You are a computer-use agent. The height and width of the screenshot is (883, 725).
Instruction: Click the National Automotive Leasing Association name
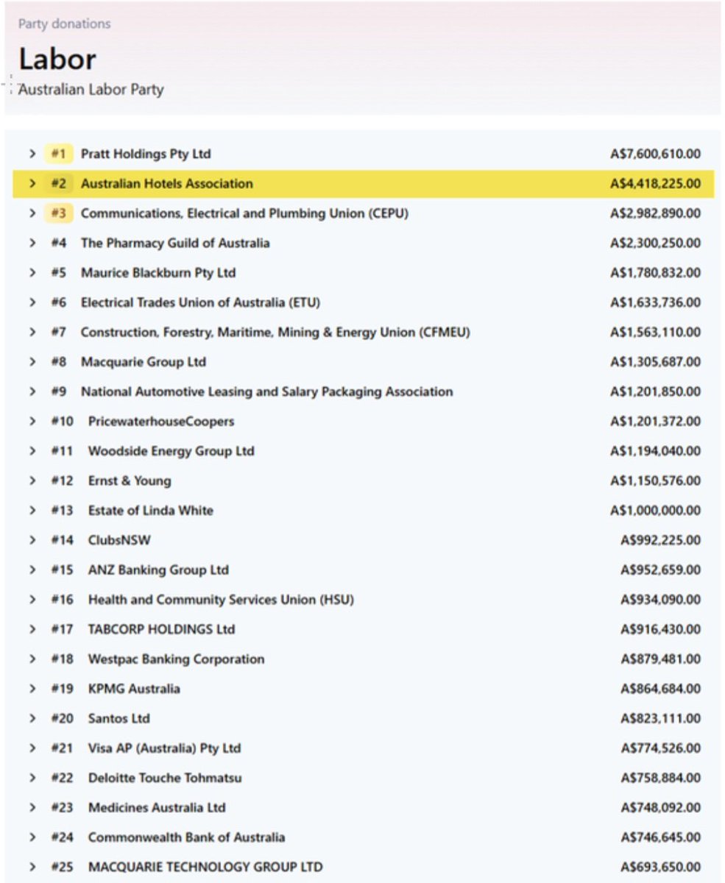pos(267,391)
